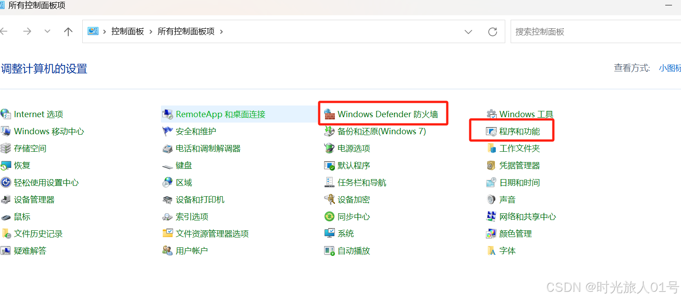Open the Internet 选项 icon
The image size is (681, 299).
(x=5, y=114)
